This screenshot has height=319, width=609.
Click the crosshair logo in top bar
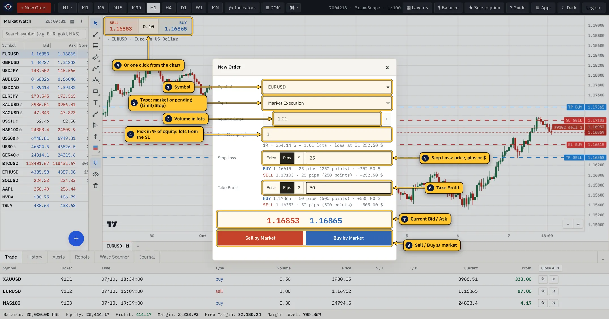[8, 7]
